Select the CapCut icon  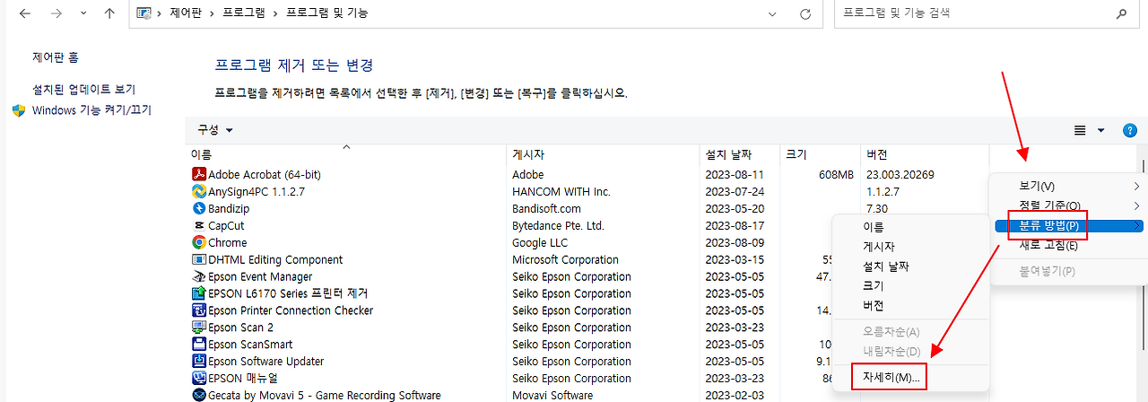point(199,225)
